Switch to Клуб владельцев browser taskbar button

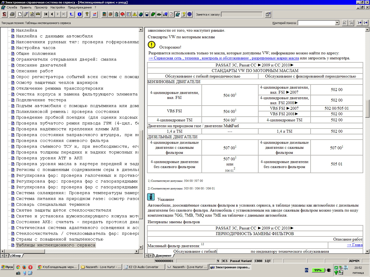57,267
